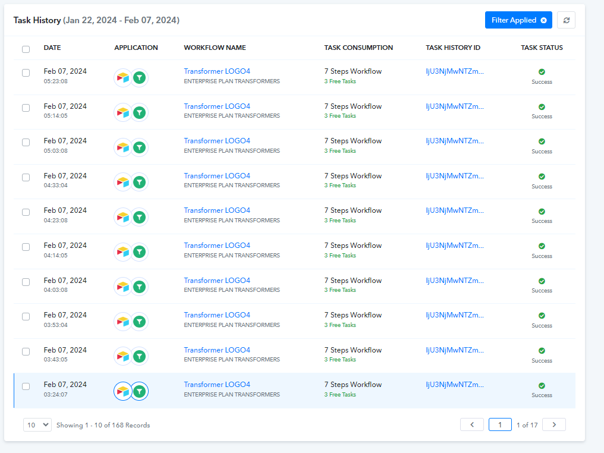Click Airtable app icon in 05:23:08 row
This screenshot has width=604, height=453.
pyautogui.click(x=123, y=78)
